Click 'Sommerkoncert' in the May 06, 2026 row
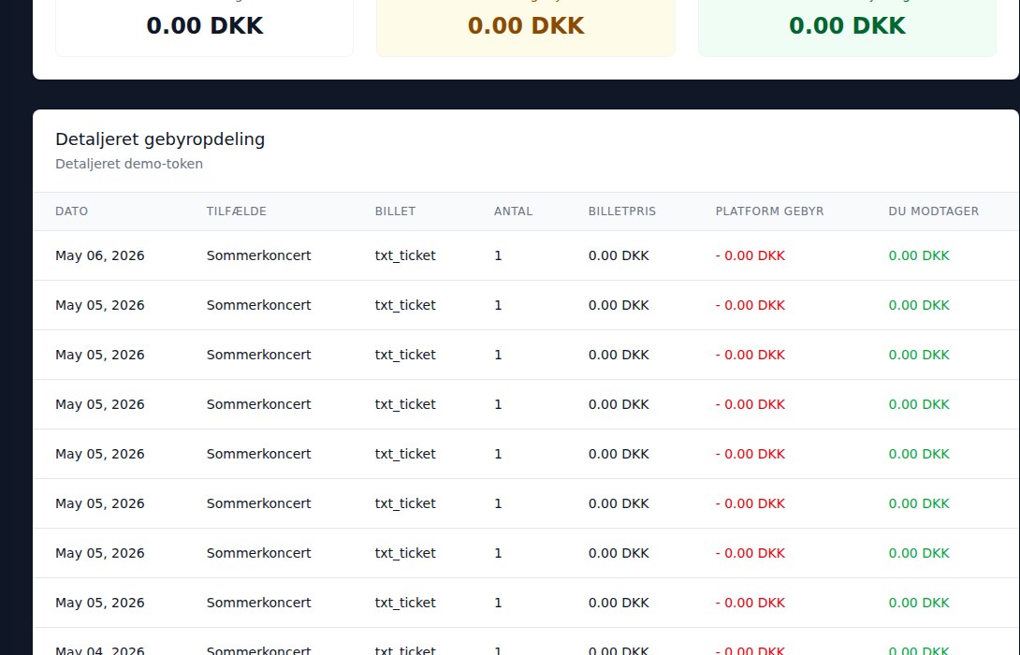1020x655 pixels. point(259,255)
